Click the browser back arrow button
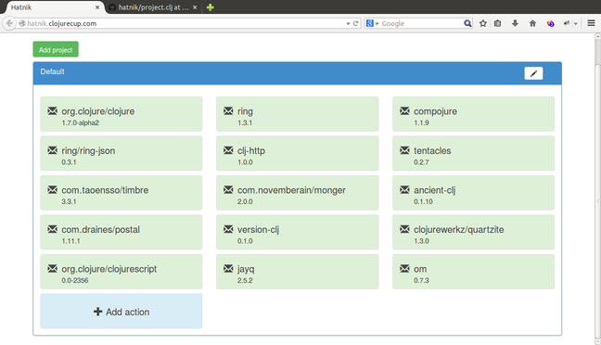The width and height of the screenshot is (601, 345). [9, 23]
